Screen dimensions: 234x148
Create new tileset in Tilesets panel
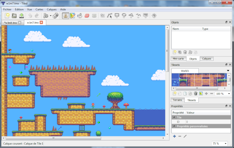174,94
